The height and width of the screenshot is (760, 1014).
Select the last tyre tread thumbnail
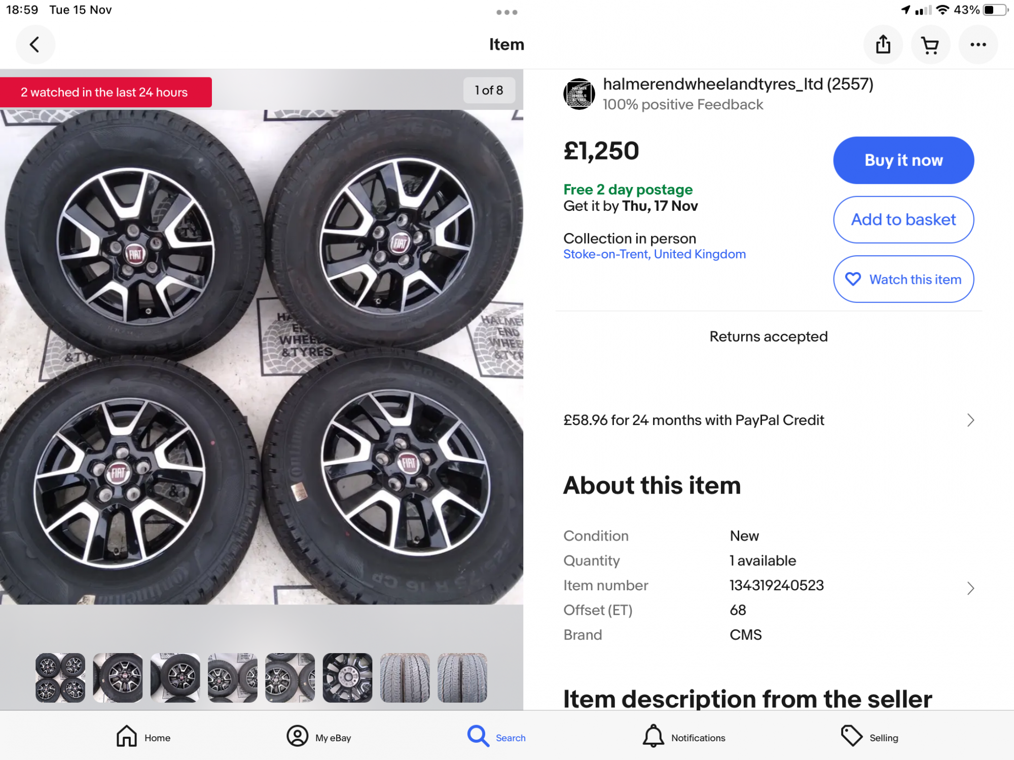[x=462, y=677]
